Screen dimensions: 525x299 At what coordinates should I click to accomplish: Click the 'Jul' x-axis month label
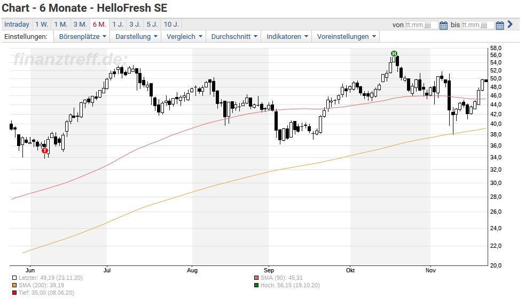tap(107, 270)
